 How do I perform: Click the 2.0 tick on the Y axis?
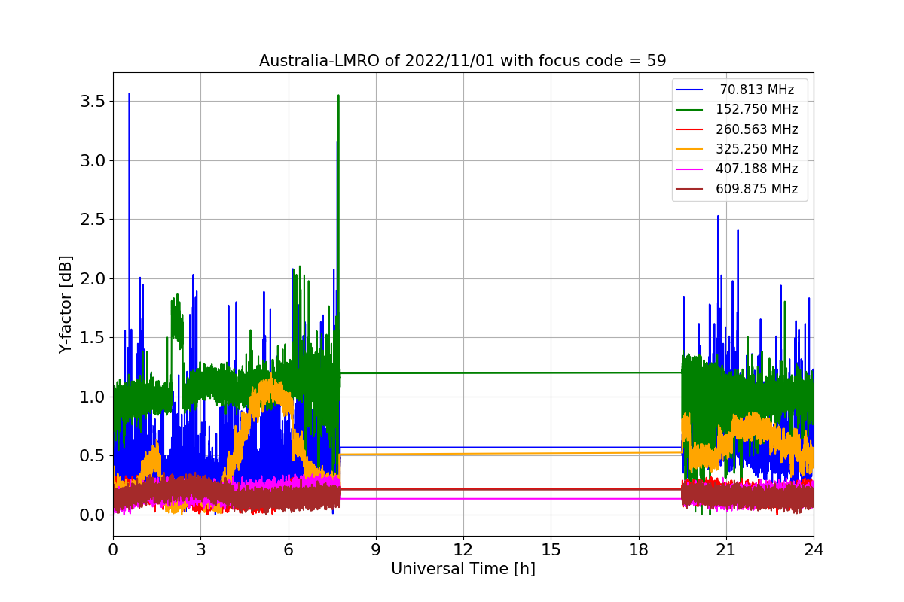click(x=93, y=278)
